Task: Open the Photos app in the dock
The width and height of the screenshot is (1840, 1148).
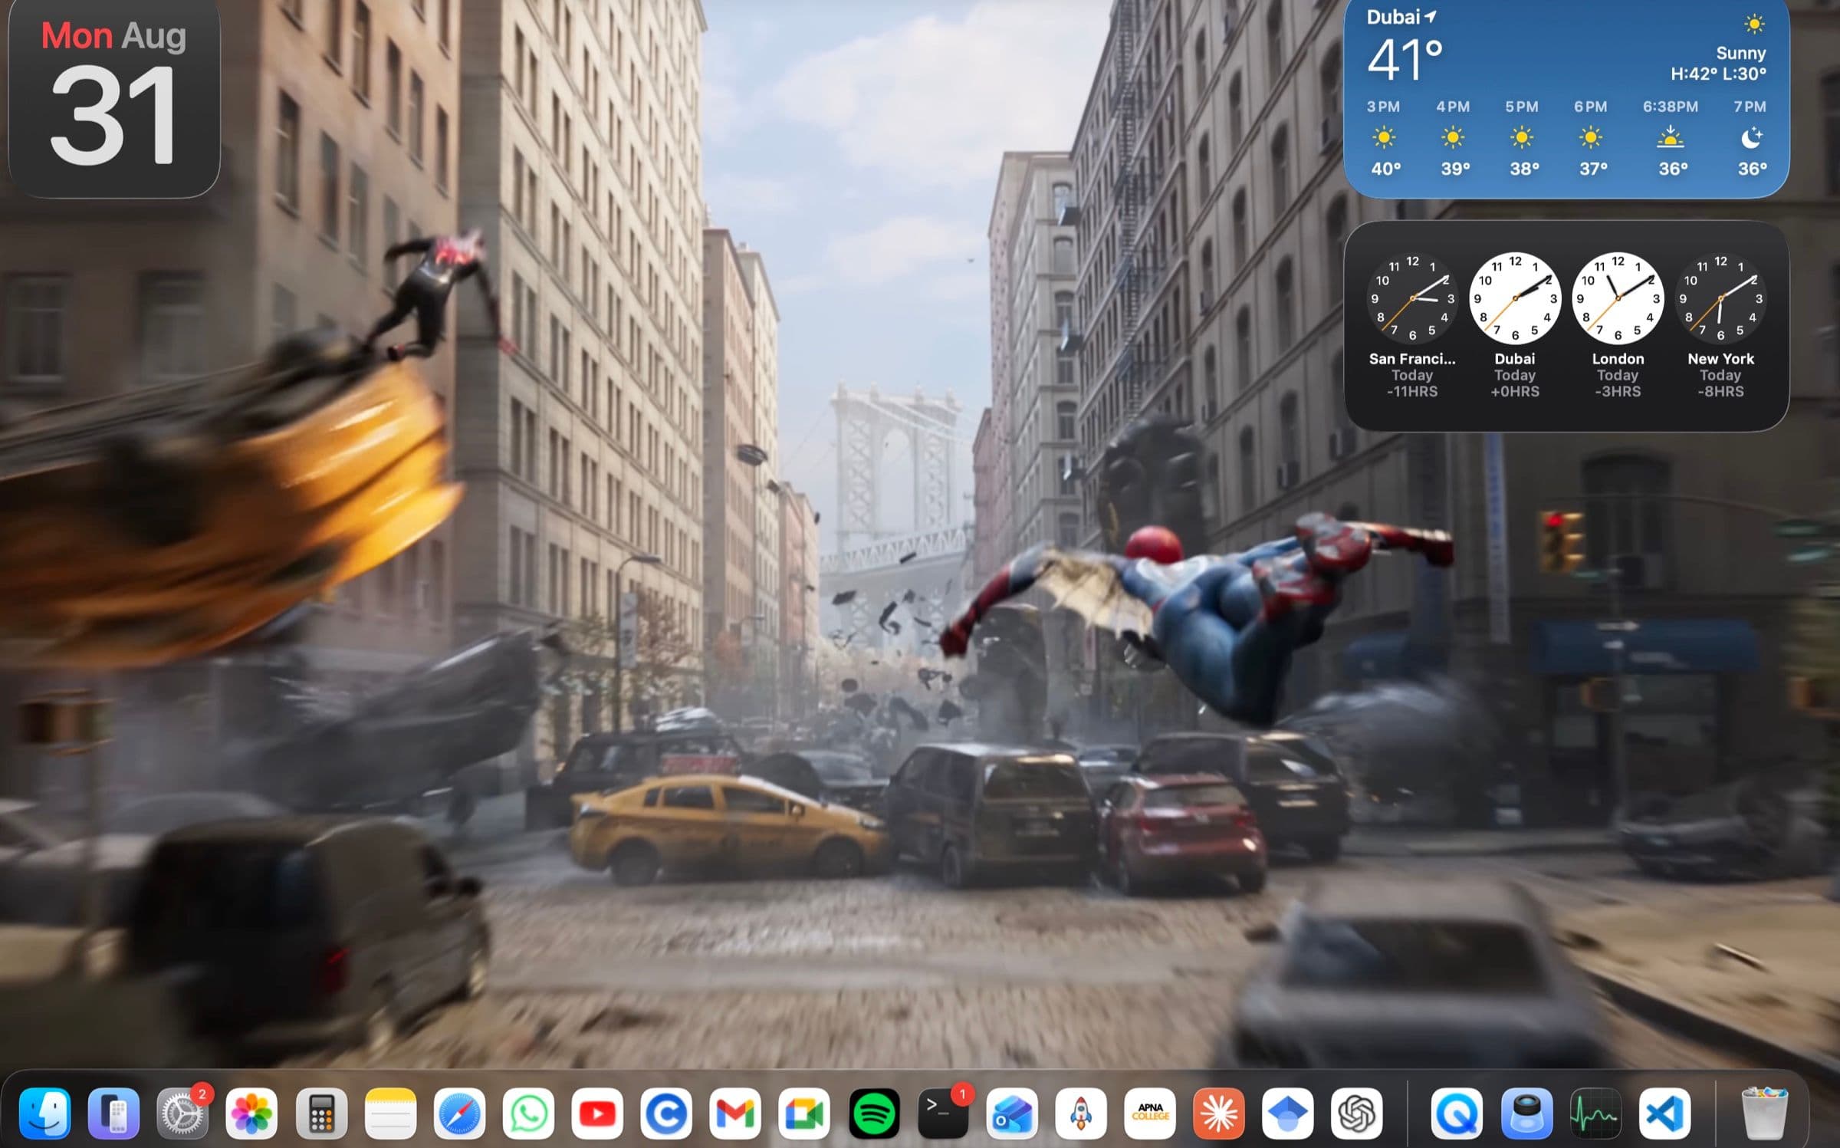Action: pyautogui.click(x=251, y=1113)
